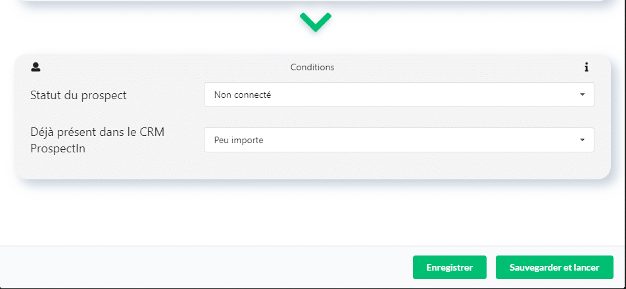The image size is (626, 289).
Task: Click the Conditions panel title
Action: tap(312, 68)
